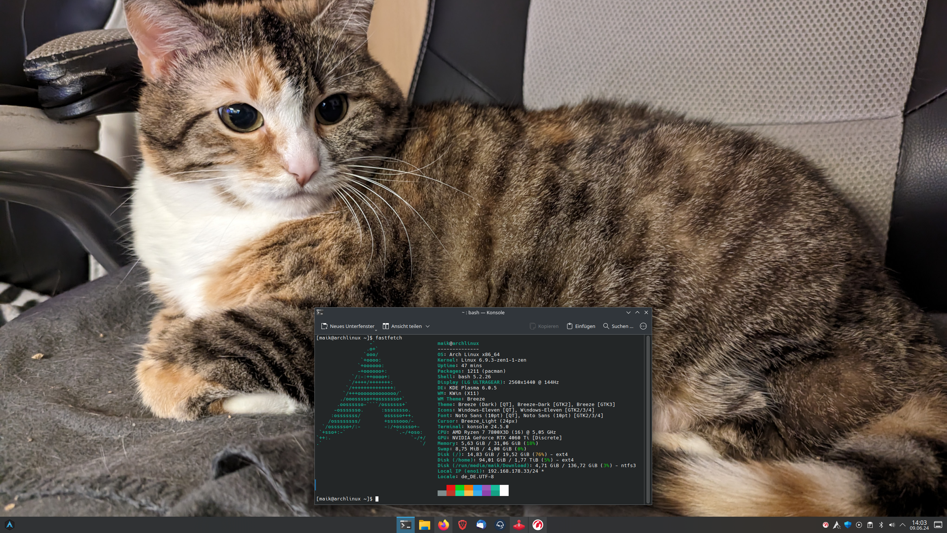Click Einfügen paste button
This screenshot has width=947, height=533.
[581, 326]
